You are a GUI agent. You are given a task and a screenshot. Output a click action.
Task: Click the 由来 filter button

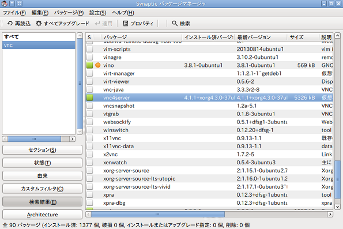click(x=43, y=175)
